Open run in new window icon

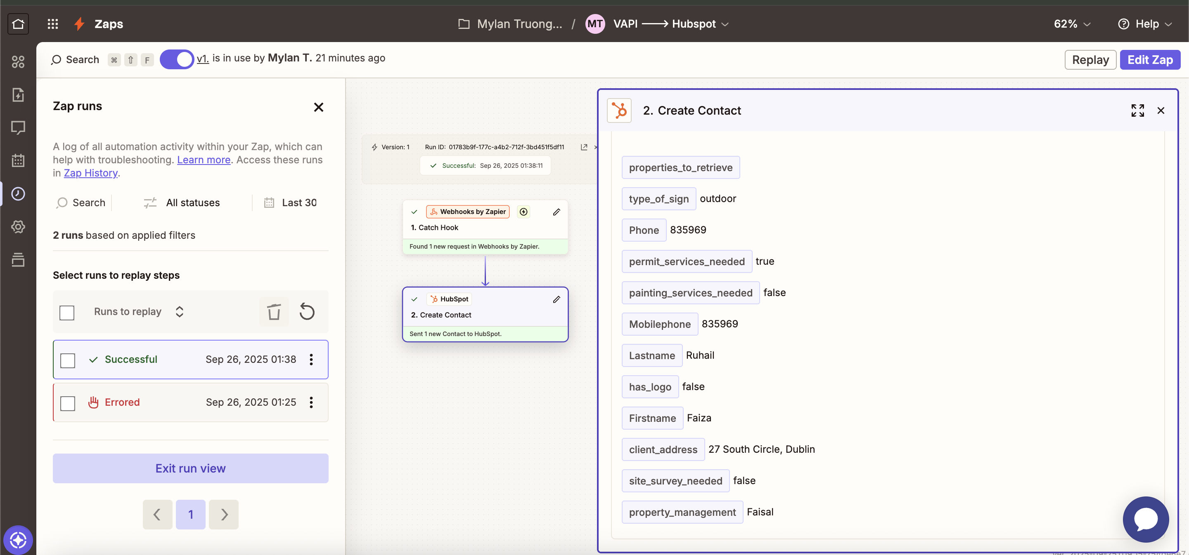coord(584,147)
